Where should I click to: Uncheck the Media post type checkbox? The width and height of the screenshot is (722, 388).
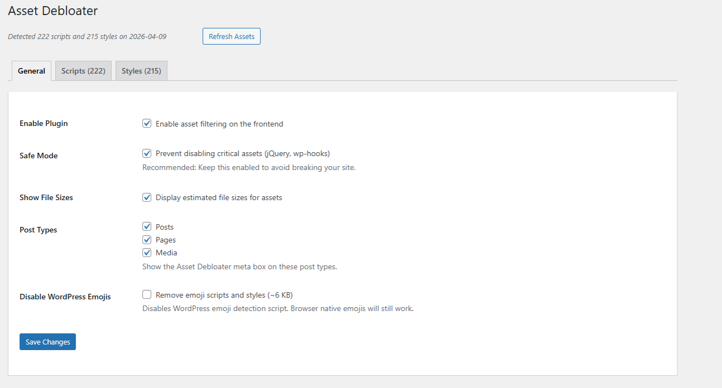tap(147, 253)
